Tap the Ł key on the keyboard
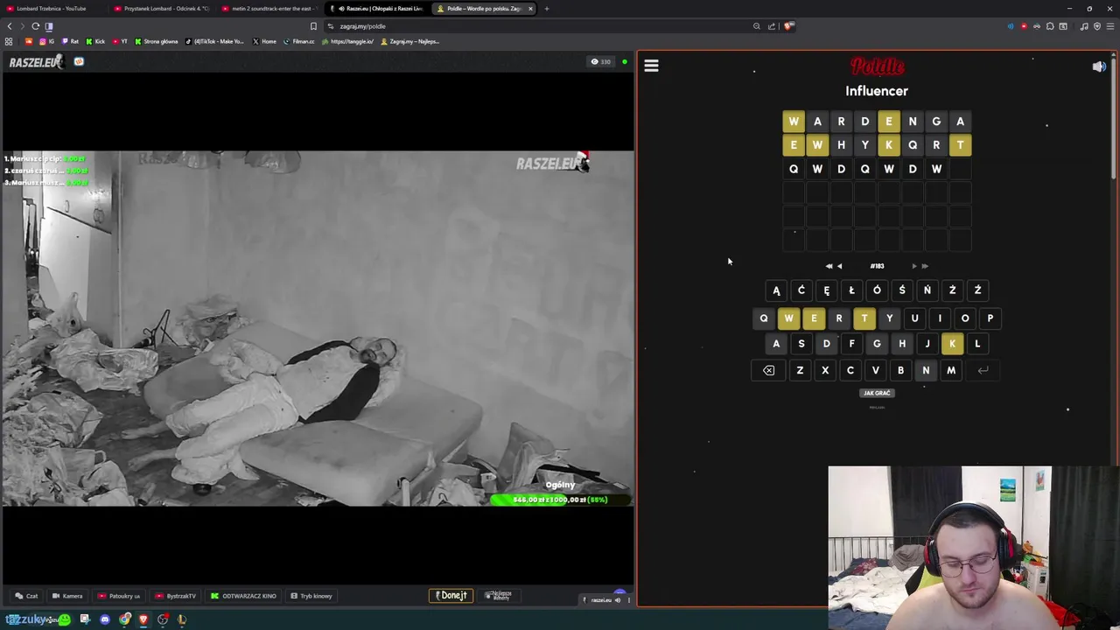Screen dimensions: 1120x630 tap(851, 290)
